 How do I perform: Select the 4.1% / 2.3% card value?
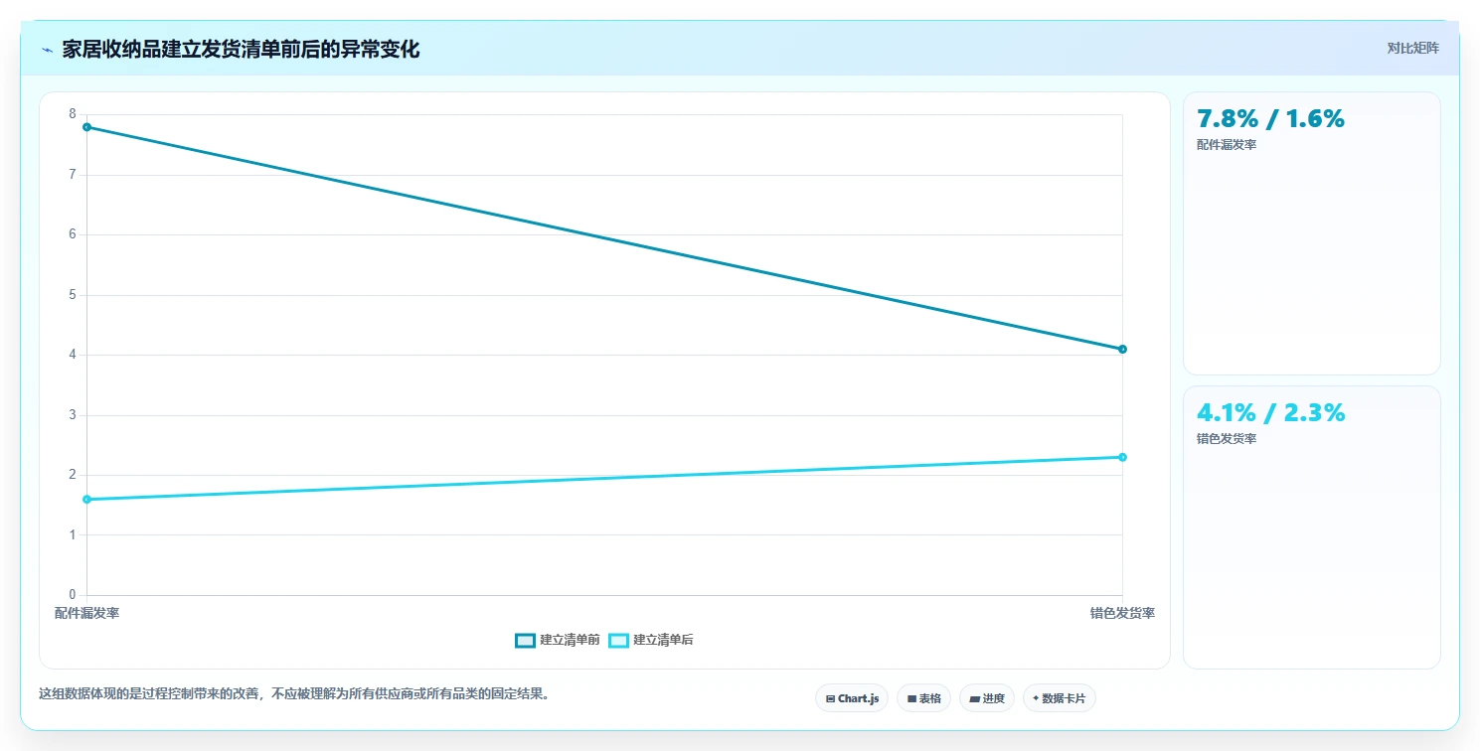coord(1270,412)
